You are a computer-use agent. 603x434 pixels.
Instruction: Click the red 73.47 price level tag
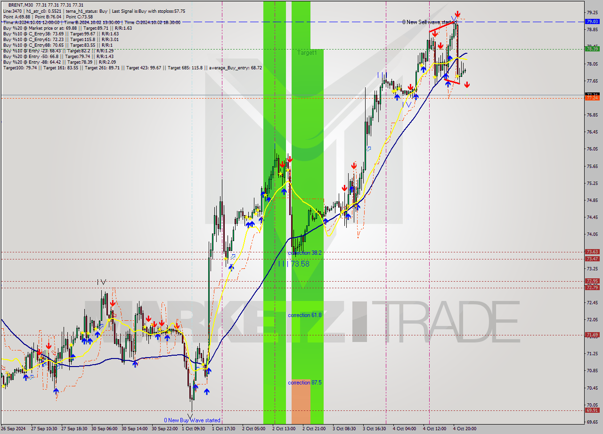[592, 259]
